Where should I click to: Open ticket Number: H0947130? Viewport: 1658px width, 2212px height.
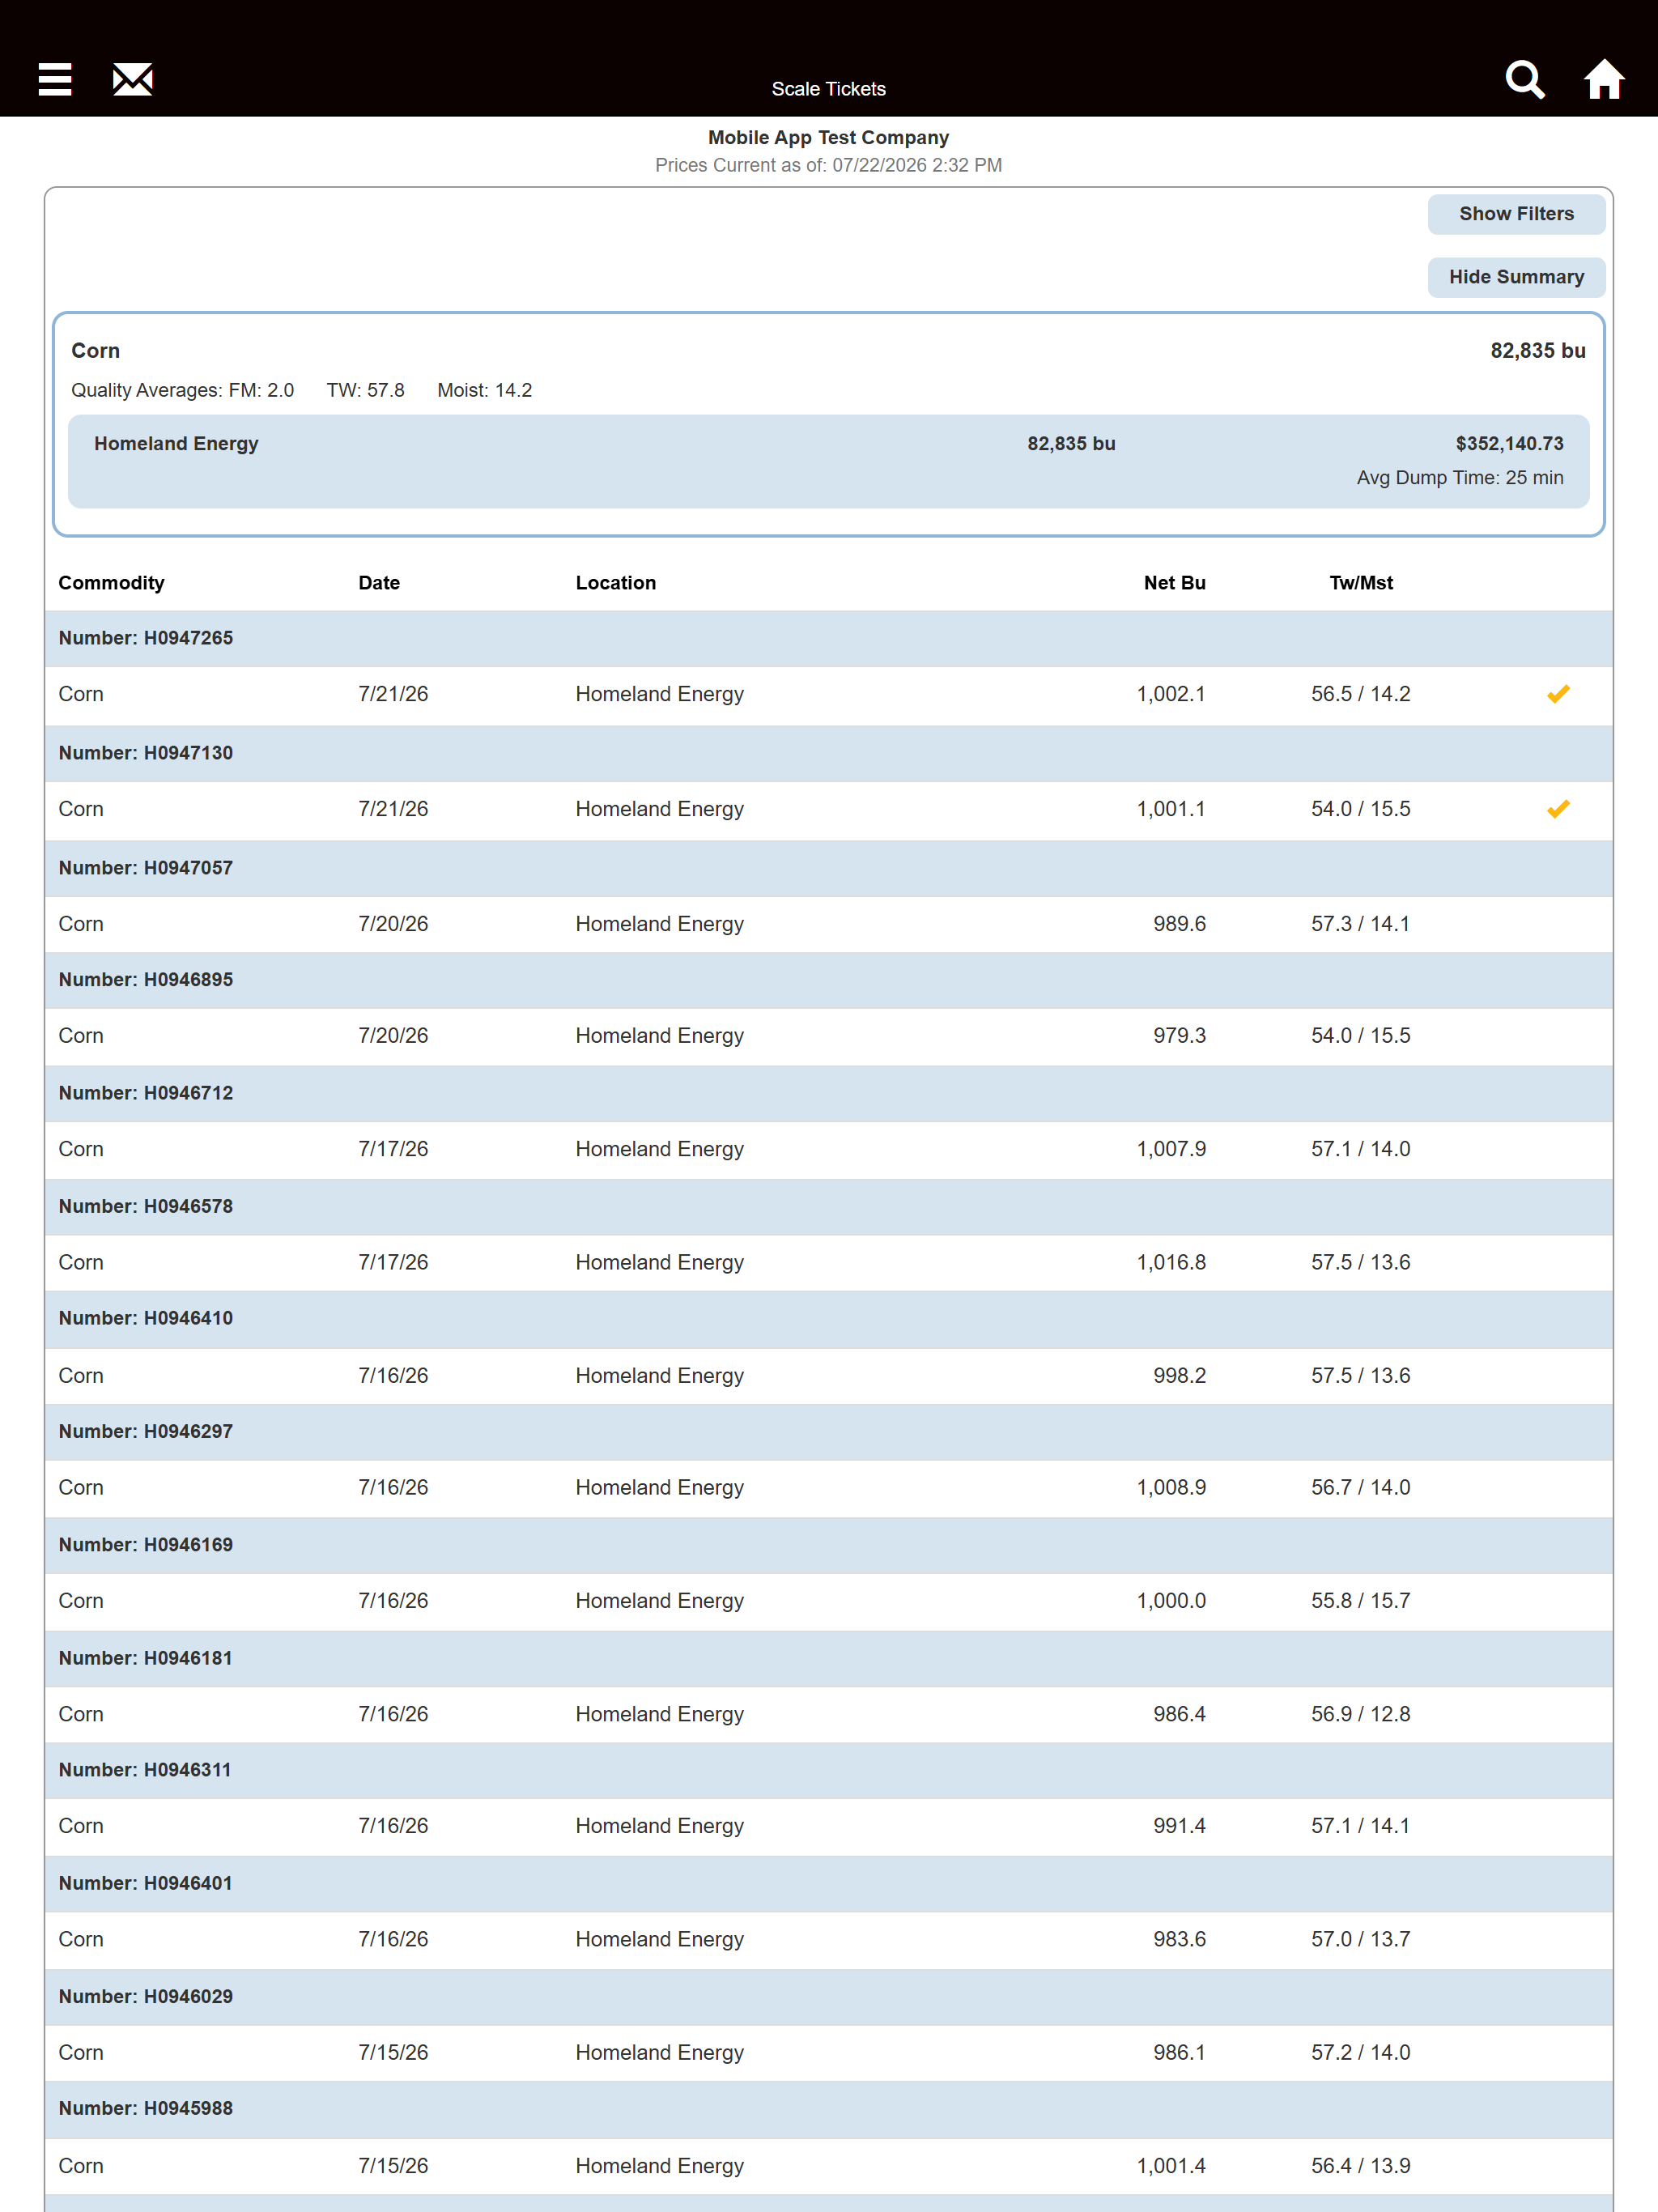pos(828,753)
